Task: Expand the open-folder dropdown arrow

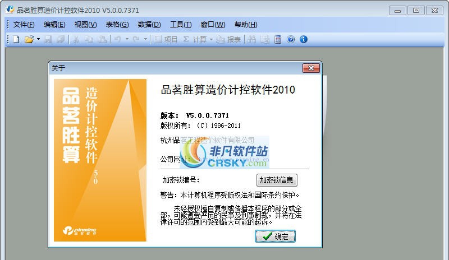Action: coord(38,39)
